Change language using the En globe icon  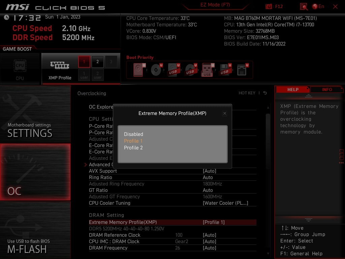click(x=318, y=6)
